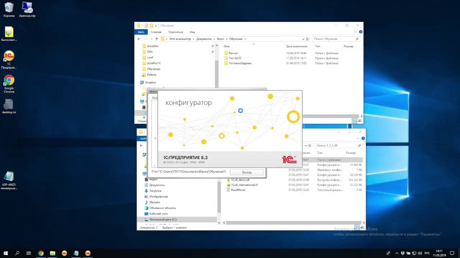Screen dimensions: 460x258
Task: Click Bases in the address path
Action: [220, 39]
